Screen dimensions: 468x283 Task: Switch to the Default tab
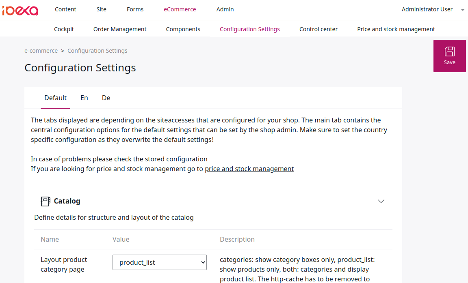coord(56,98)
